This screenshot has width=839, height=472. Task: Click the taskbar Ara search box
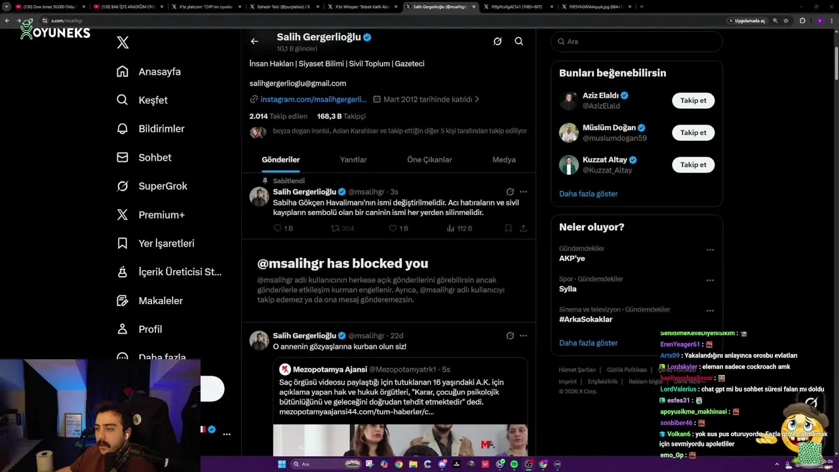[326, 464]
